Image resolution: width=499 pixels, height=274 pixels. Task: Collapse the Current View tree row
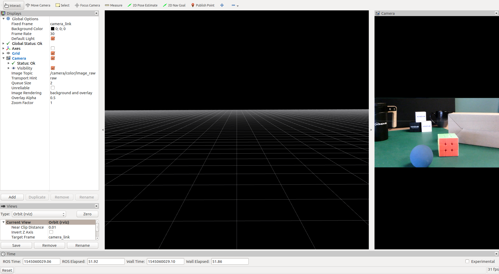(3, 222)
